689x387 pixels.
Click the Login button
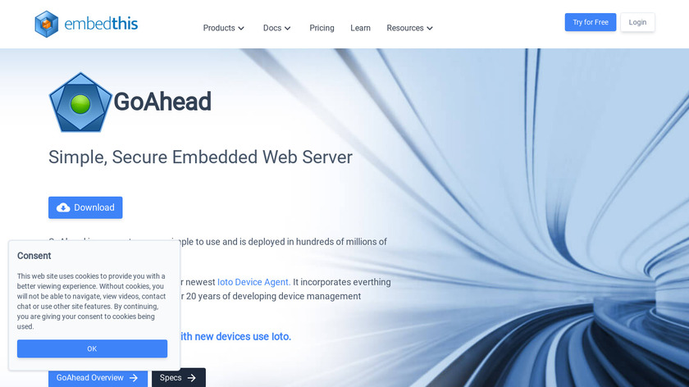pyautogui.click(x=637, y=22)
